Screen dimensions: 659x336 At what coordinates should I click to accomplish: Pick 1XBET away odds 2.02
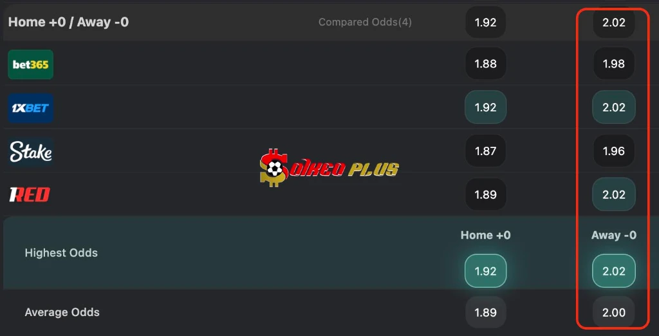[x=613, y=107]
